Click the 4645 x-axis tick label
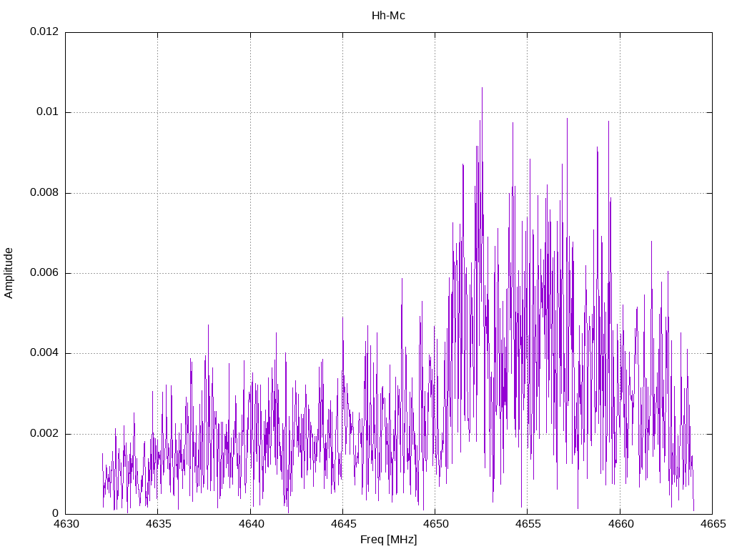The image size is (732, 549). (343, 524)
